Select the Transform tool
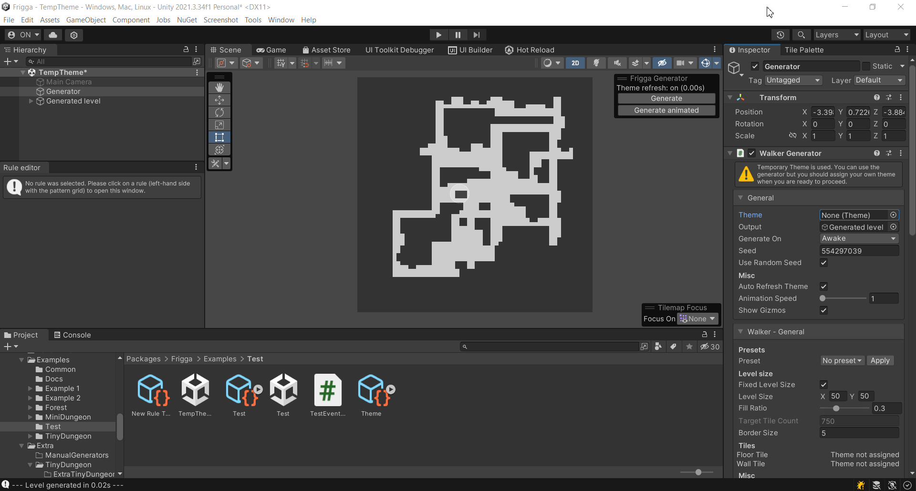The image size is (916, 491). point(219,150)
